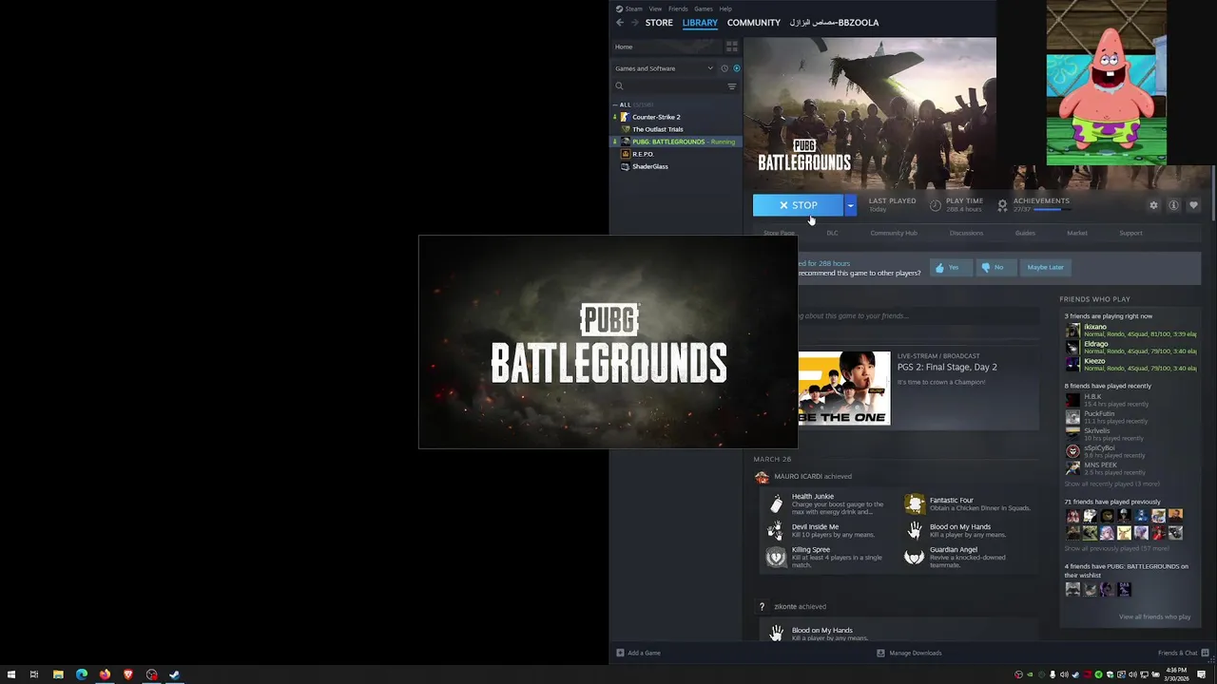Image resolution: width=1217 pixels, height=684 pixels.
Task: Open friend ikixano's avatar
Action: coord(1072,331)
